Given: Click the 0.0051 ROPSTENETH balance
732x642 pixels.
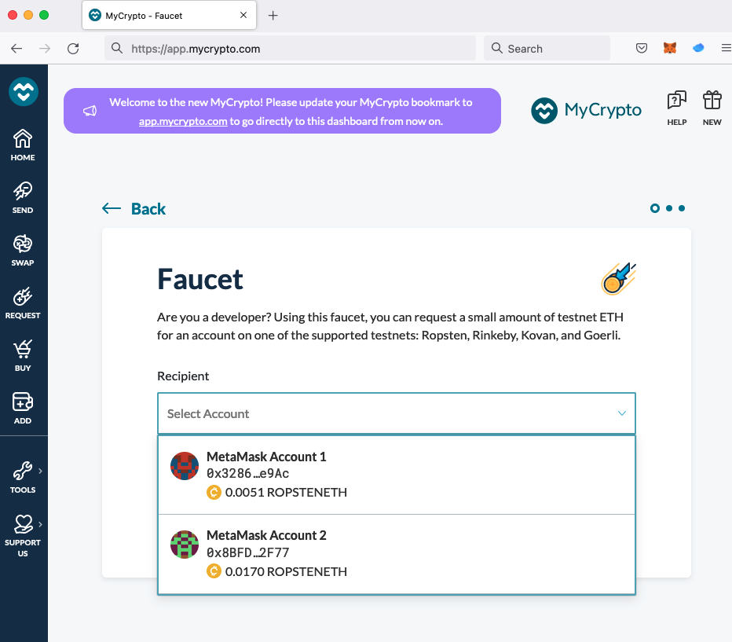Looking at the screenshot, I should pyautogui.click(x=276, y=493).
